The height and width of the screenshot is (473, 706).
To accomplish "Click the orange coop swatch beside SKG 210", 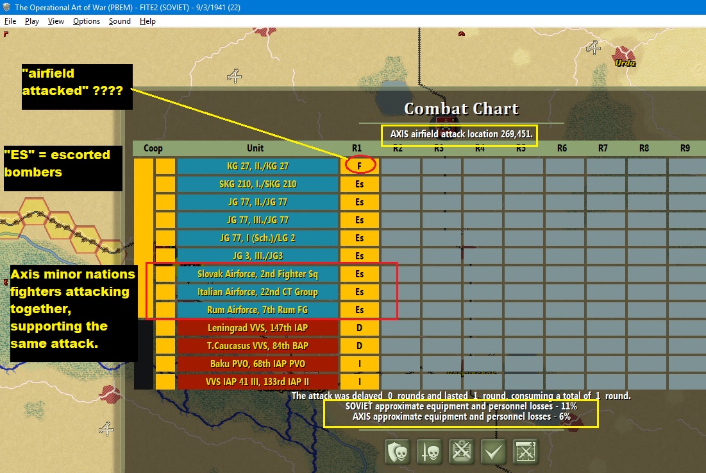I will point(165,184).
